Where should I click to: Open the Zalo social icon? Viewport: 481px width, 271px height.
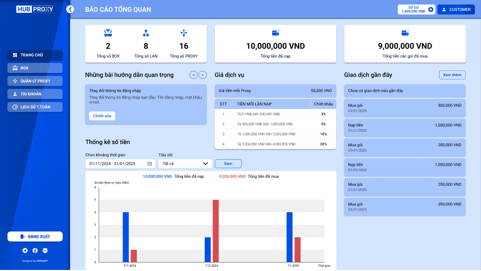click(45, 250)
